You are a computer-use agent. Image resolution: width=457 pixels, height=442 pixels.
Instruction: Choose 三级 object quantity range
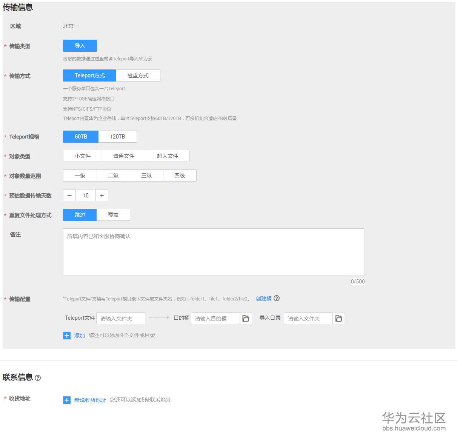click(x=146, y=175)
